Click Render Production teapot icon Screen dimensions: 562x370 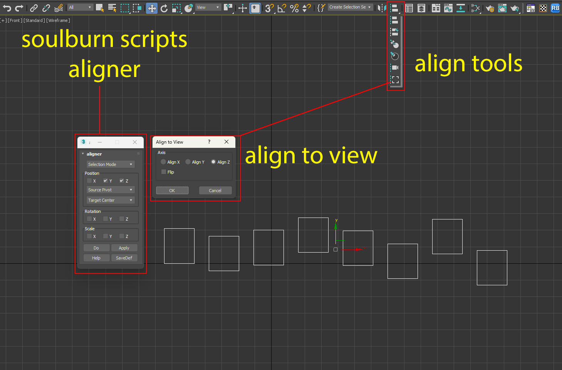pyautogui.click(x=515, y=8)
